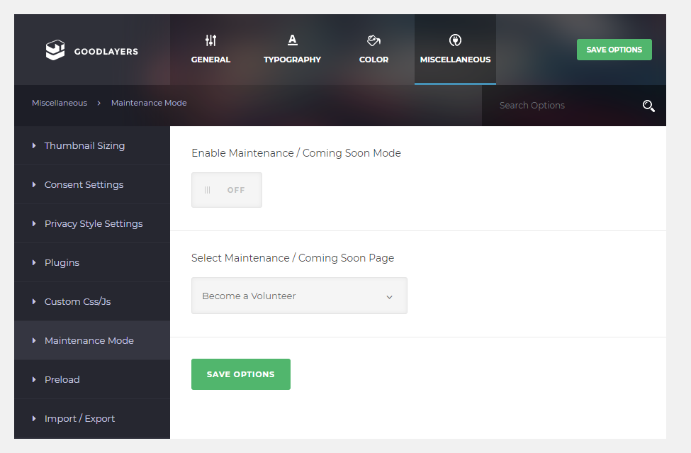
Task: Click the Color paint bucket icon
Action: pos(373,40)
